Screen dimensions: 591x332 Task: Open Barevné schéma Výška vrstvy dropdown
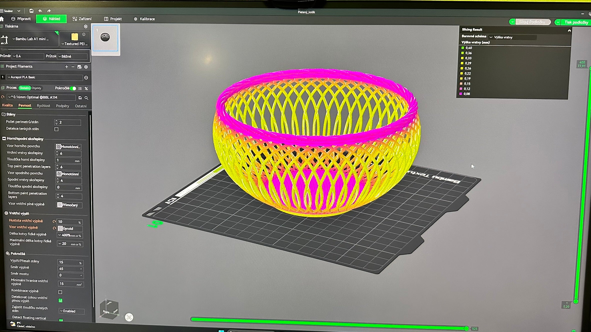512,37
